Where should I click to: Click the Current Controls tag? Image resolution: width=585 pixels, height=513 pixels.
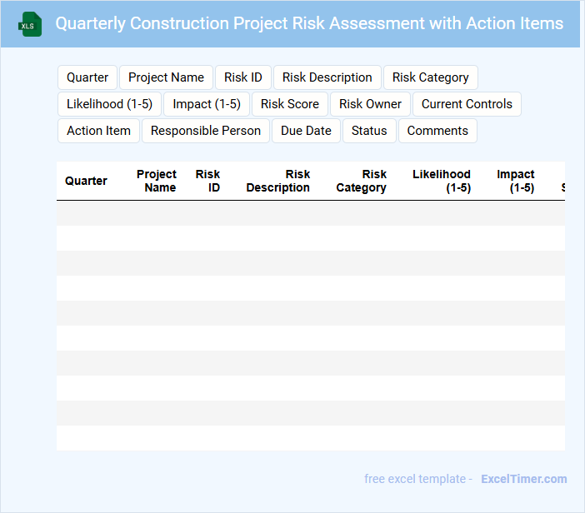(x=467, y=104)
